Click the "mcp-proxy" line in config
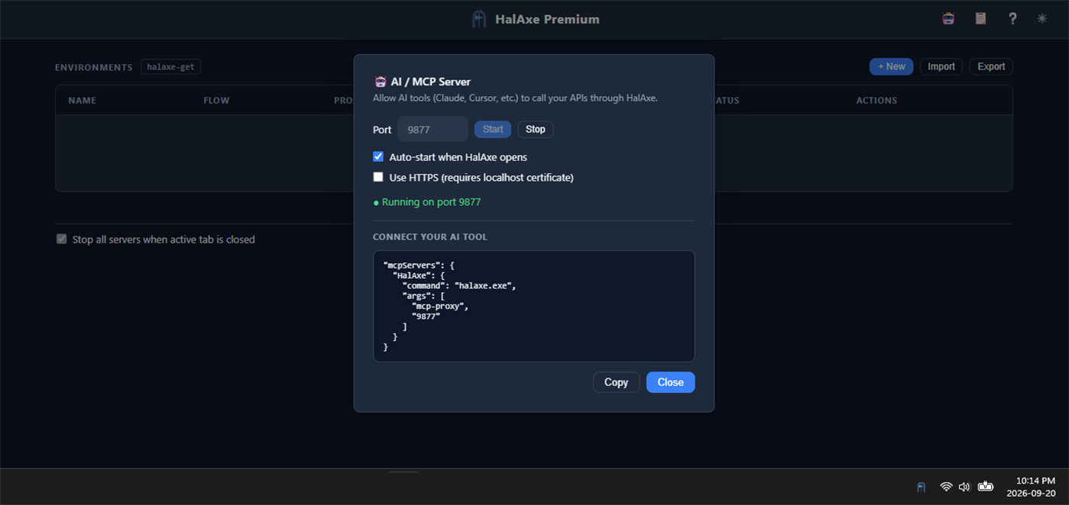 (x=439, y=306)
